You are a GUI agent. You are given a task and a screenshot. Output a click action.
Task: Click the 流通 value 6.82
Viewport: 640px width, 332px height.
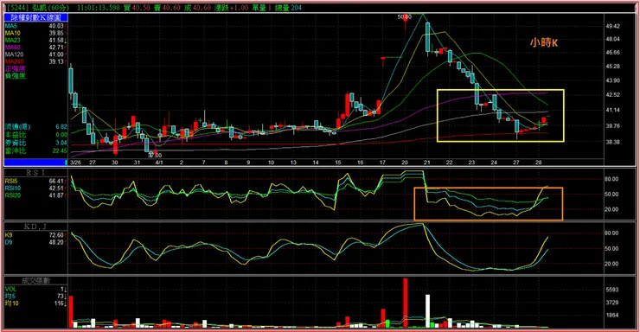(x=61, y=127)
